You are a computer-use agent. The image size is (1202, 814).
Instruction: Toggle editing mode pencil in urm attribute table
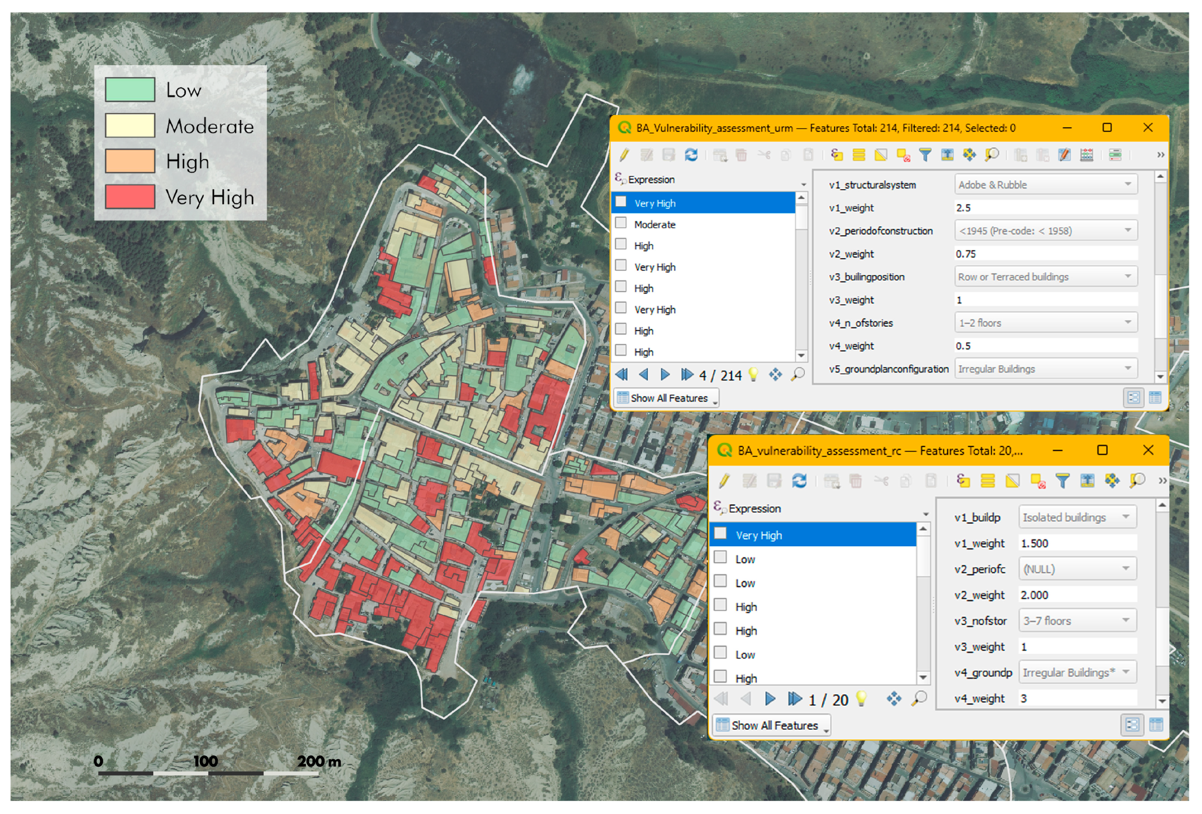624,154
